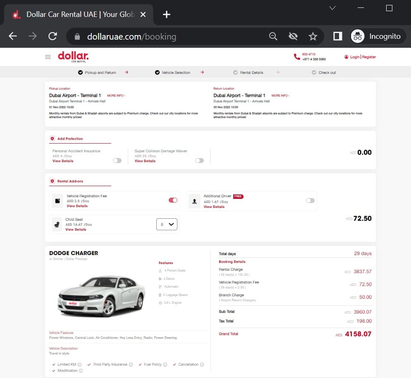Click the Branch Charge amount 50.00
Viewport: 411px width, 378px height.
coord(366,297)
